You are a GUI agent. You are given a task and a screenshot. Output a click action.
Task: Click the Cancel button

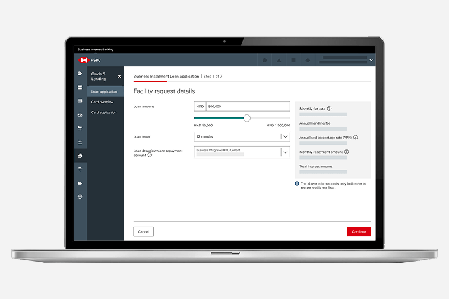coord(144,231)
